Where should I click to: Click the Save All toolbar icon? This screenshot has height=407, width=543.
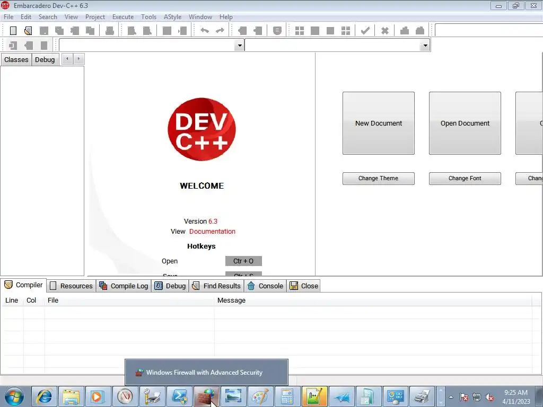click(59, 31)
